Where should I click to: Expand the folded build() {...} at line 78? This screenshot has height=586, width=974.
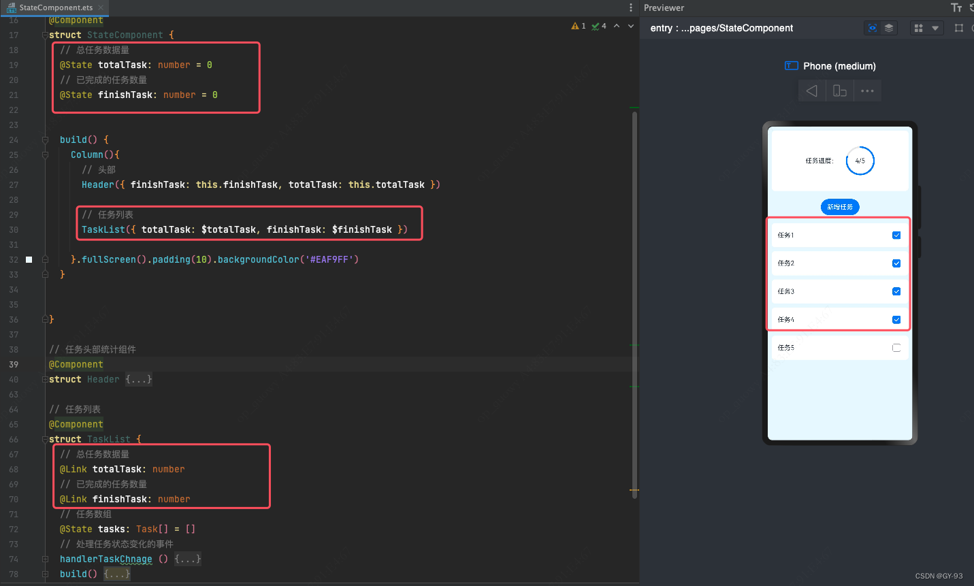pos(117,574)
